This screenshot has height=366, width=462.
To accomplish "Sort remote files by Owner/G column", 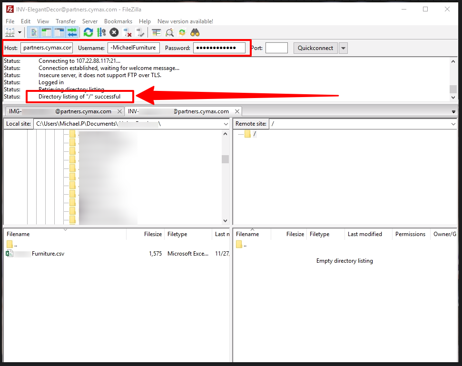I will 444,234.
